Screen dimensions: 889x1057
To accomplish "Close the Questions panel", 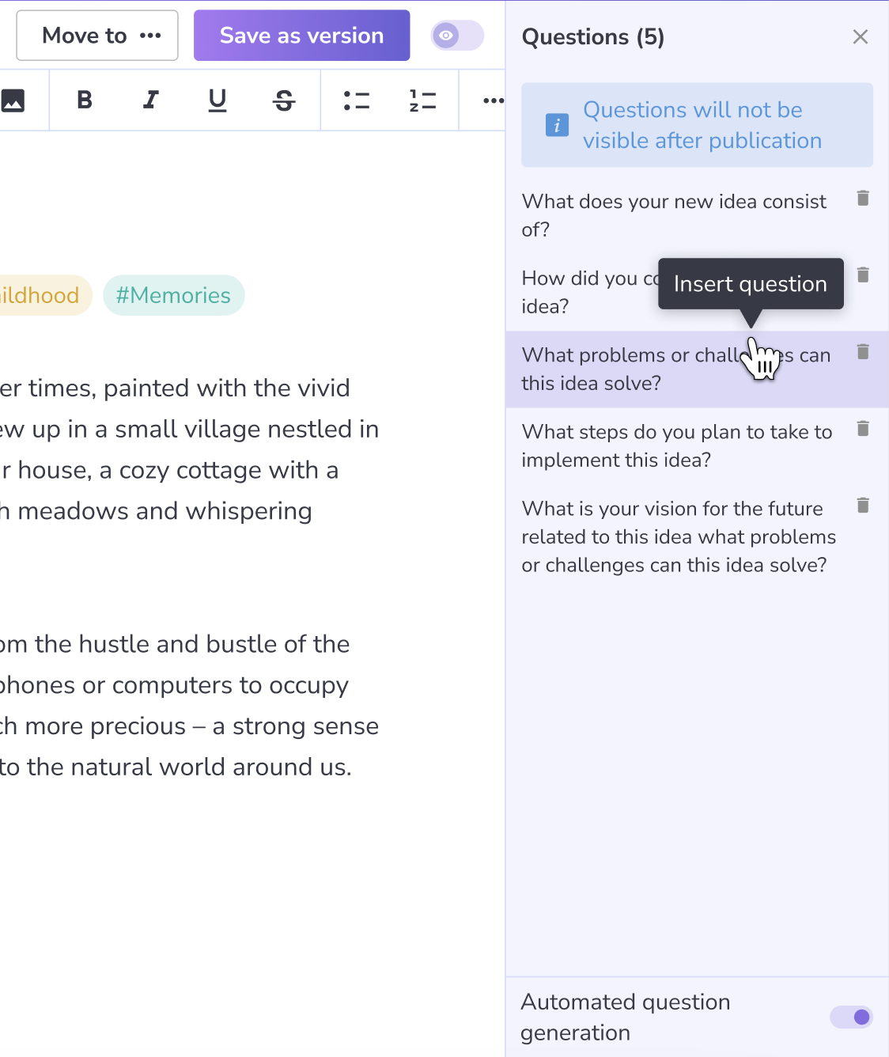I will pyautogui.click(x=861, y=36).
